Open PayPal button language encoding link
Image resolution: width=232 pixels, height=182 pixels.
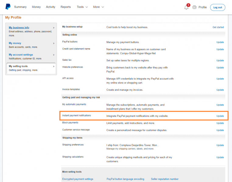[x=125, y=179]
